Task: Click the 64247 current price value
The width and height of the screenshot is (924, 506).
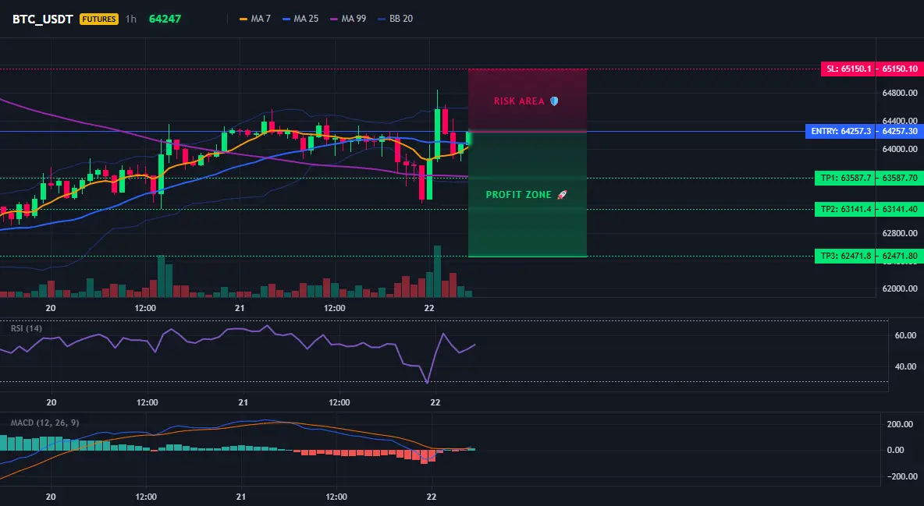Action: (165, 19)
